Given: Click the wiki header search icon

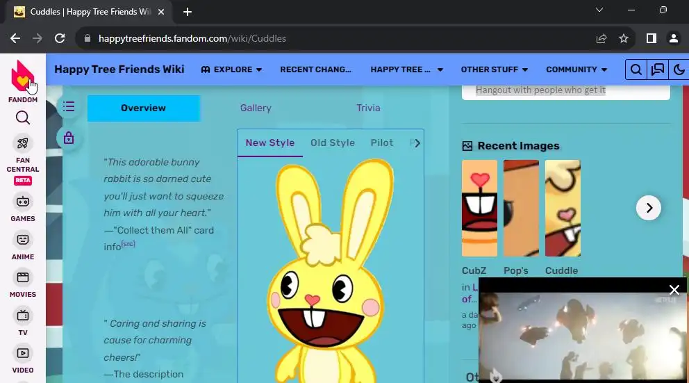Looking at the screenshot, I should [x=636, y=70].
